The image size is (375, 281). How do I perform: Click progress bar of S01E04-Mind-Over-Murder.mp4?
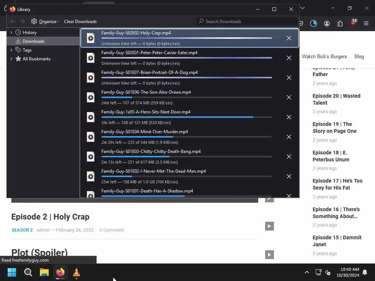(186, 137)
